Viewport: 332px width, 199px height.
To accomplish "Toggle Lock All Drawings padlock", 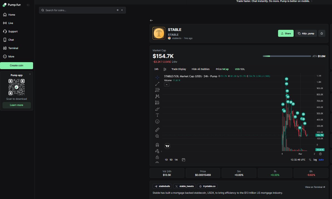I will [x=157, y=157].
